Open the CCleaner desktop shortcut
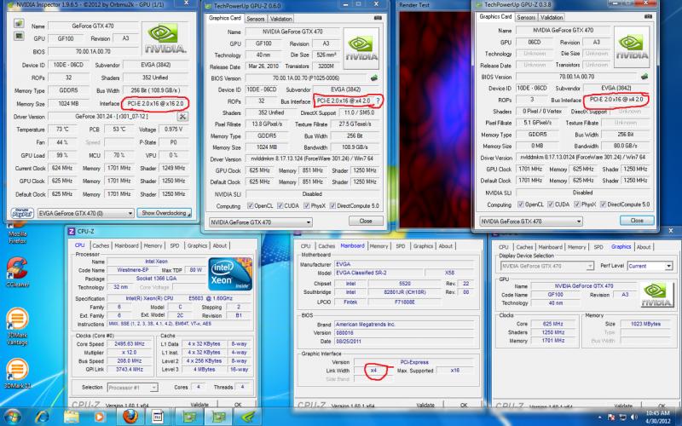682x426 pixels. coord(17,272)
